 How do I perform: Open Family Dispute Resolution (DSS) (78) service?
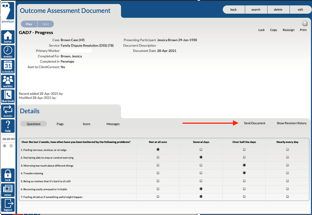tap(87, 45)
